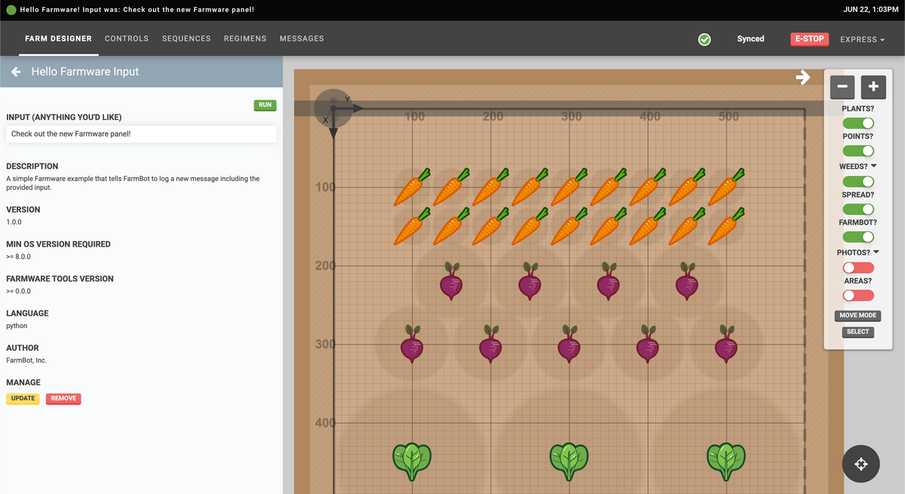This screenshot has width=905, height=494.
Task: Select the third beet in the four-beet row
Action: coord(608,281)
